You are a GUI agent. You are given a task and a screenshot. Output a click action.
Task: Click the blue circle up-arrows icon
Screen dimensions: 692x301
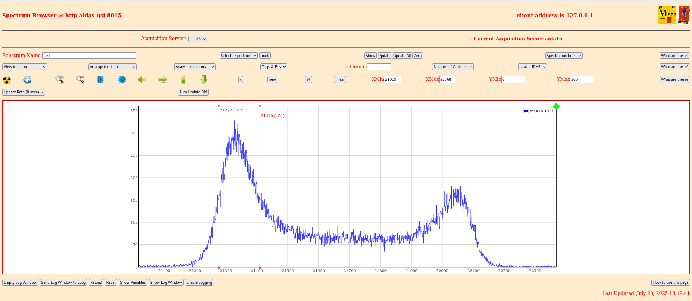pyautogui.click(x=122, y=80)
